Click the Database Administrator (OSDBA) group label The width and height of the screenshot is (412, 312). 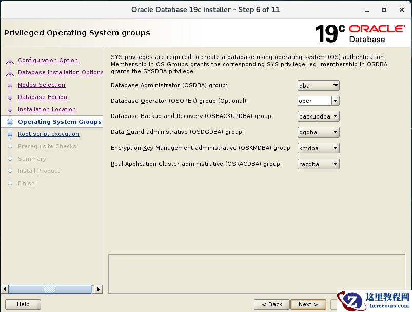169,85
